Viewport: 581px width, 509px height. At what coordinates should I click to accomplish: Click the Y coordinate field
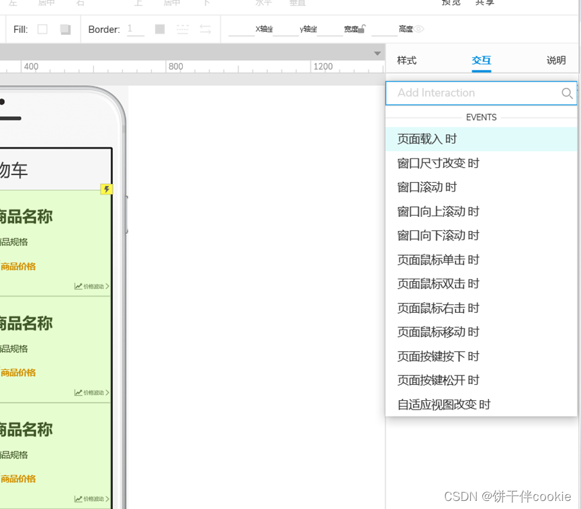[285, 30]
